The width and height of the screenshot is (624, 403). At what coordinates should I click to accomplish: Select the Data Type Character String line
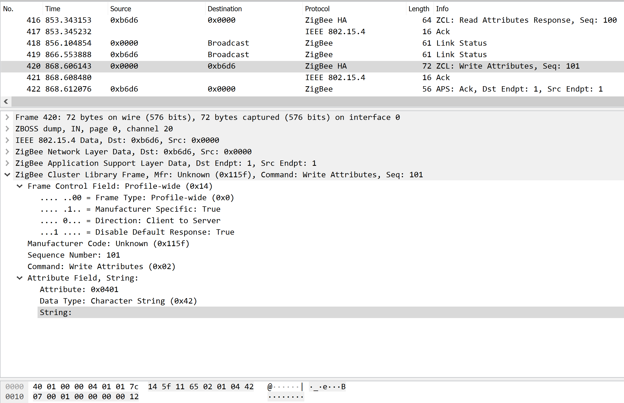[118, 301]
